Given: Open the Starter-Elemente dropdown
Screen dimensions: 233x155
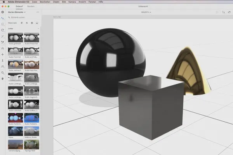Looking at the screenshot, I should (x=17, y=12).
